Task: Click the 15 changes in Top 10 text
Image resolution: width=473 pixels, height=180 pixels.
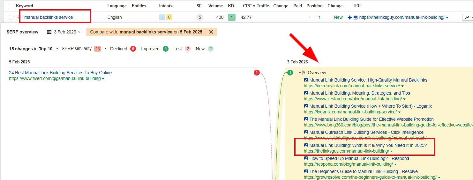Action: [31, 49]
